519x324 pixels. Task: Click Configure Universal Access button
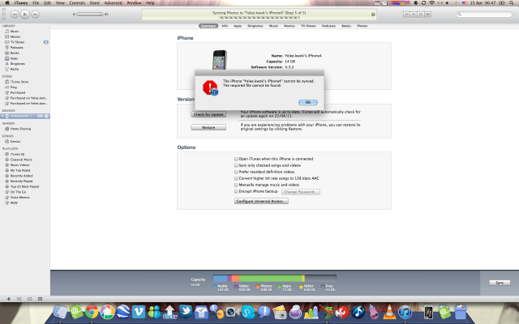pos(261,201)
